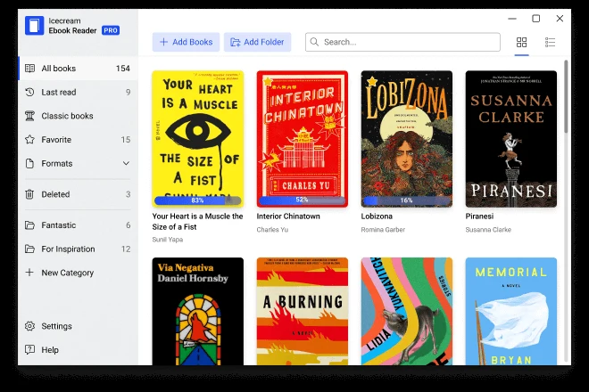The width and height of the screenshot is (589, 392).
Task: Click the New Category plus icon
Action: pos(29,273)
